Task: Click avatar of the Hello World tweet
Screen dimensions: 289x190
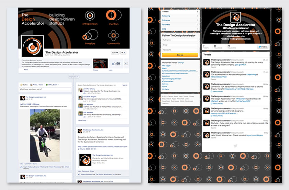Action: 207,135
